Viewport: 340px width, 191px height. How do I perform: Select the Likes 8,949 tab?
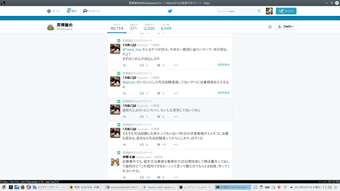[x=166, y=27]
